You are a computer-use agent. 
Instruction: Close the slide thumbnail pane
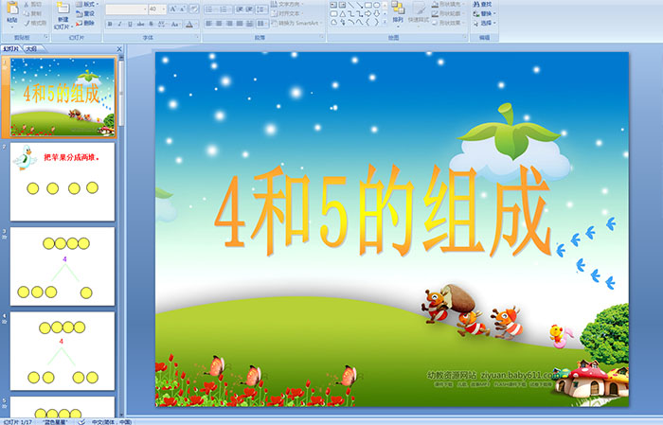coord(119,49)
